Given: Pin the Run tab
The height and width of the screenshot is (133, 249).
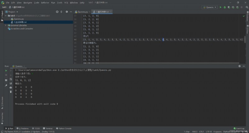Looking at the screenshot, I should pyautogui.click(x=6, y=86).
